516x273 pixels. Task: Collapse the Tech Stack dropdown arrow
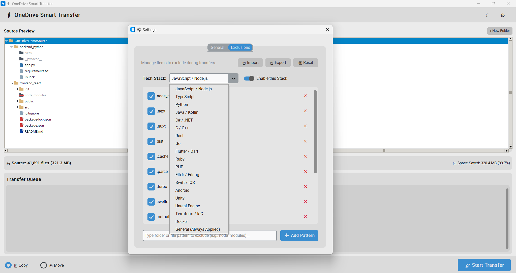tap(233, 78)
